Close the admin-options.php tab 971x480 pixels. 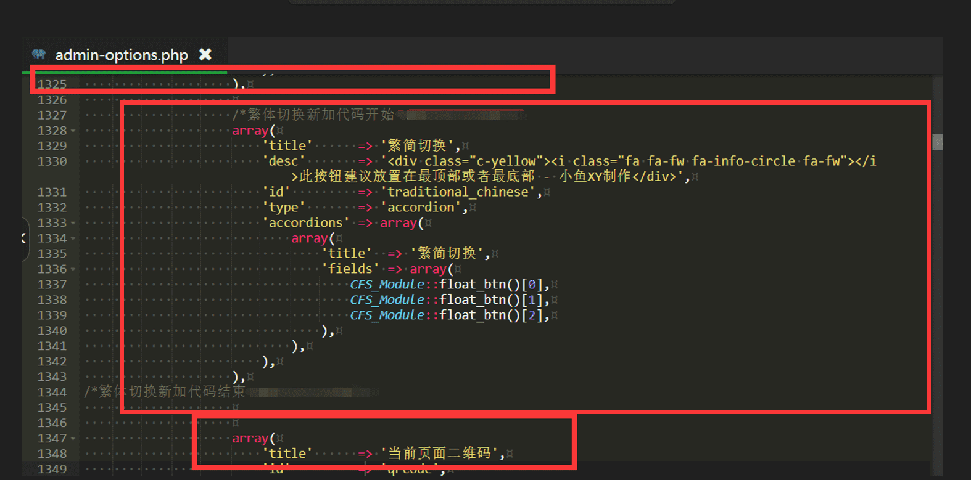205,55
